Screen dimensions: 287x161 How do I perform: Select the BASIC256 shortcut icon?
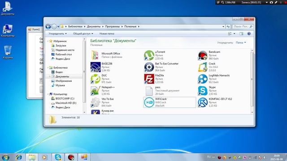[96, 67]
